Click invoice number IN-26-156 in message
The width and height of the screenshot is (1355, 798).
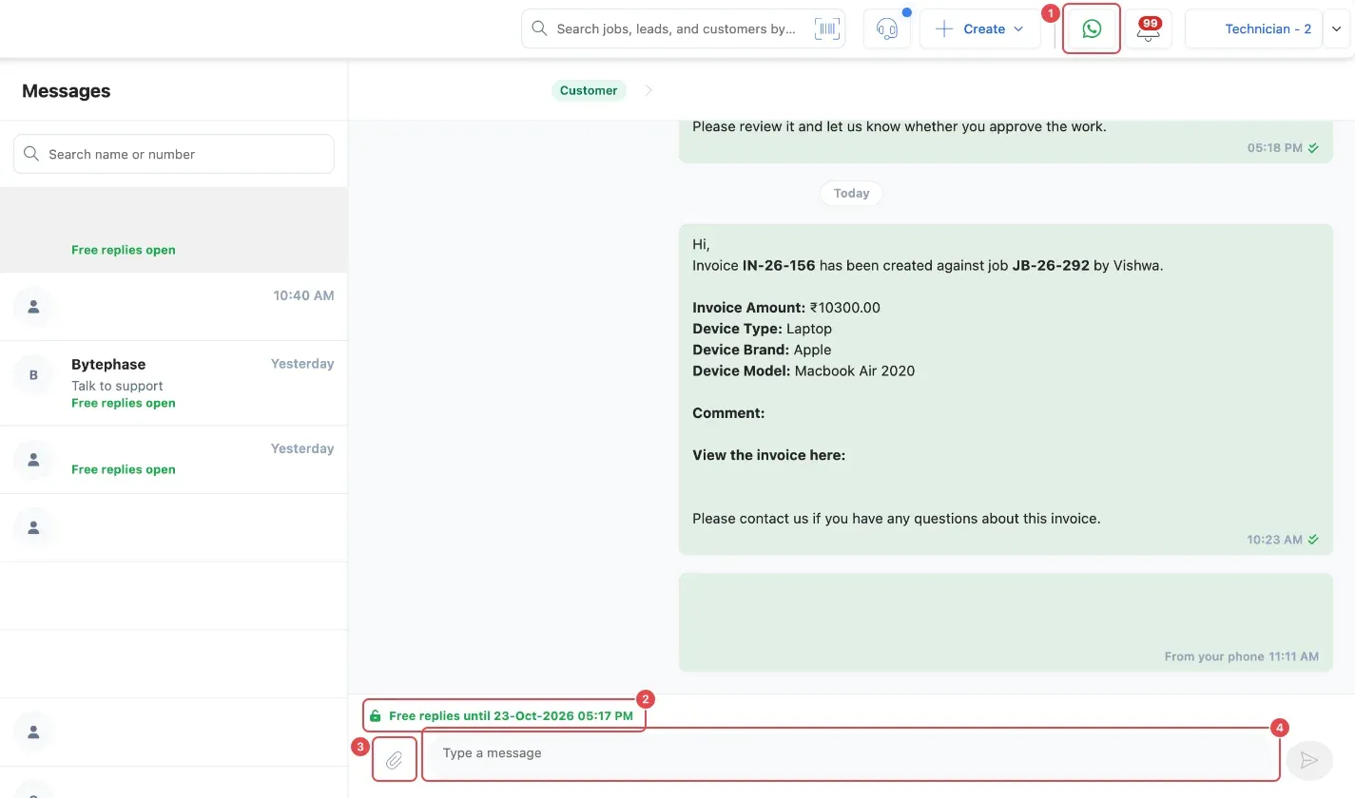(779, 265)
